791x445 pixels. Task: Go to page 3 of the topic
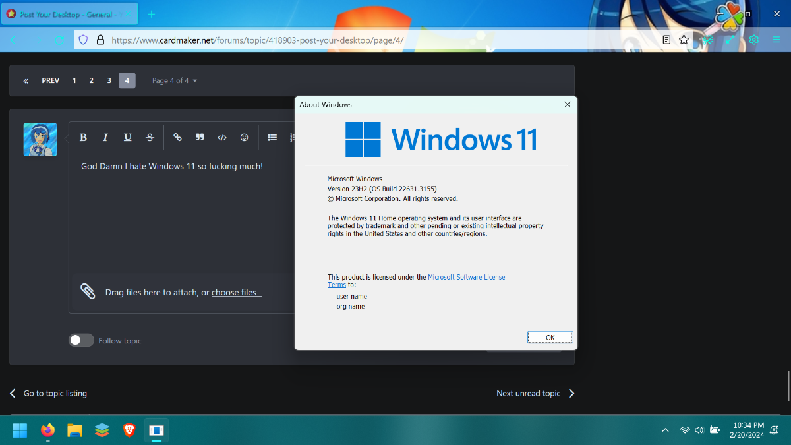pos(109,81)
